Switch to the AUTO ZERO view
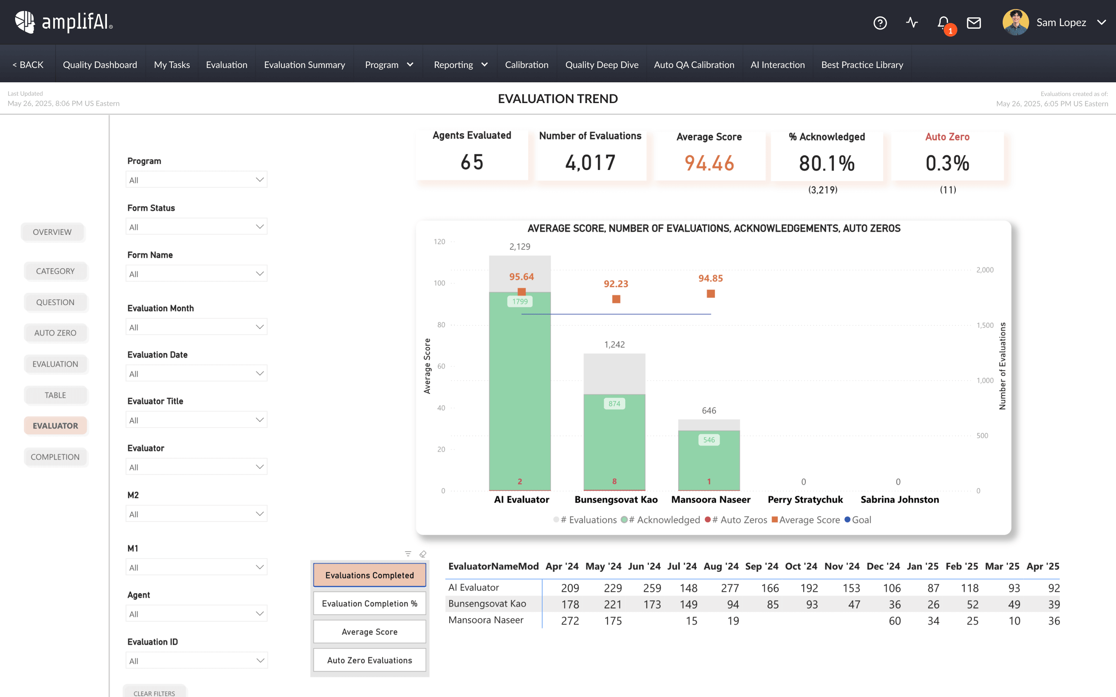 pos(55,333)
